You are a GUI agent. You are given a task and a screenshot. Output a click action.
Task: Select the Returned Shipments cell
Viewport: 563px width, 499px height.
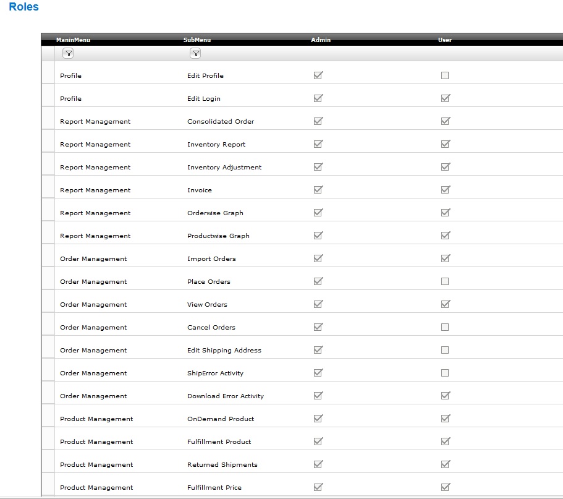click(222, 464)
